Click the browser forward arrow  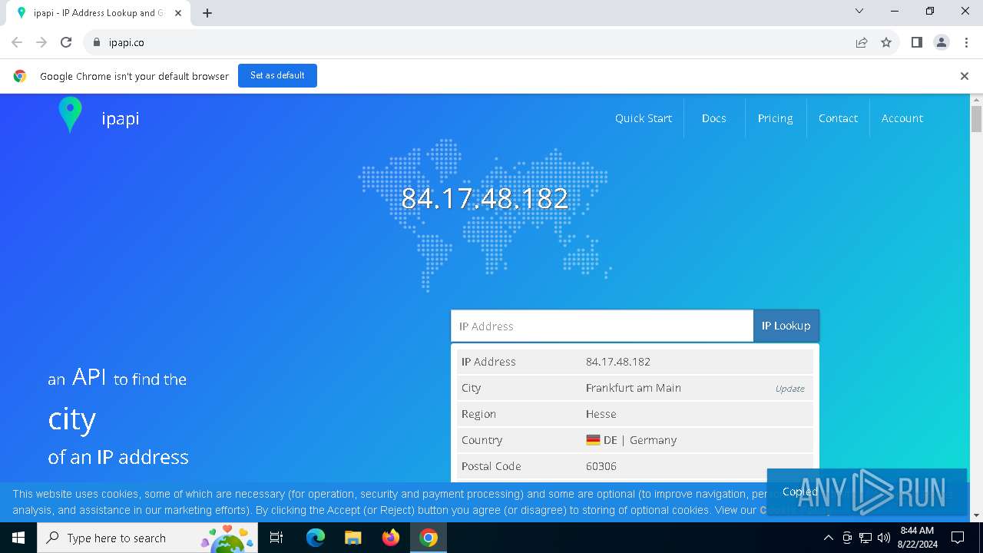click(x=41, y=42)
